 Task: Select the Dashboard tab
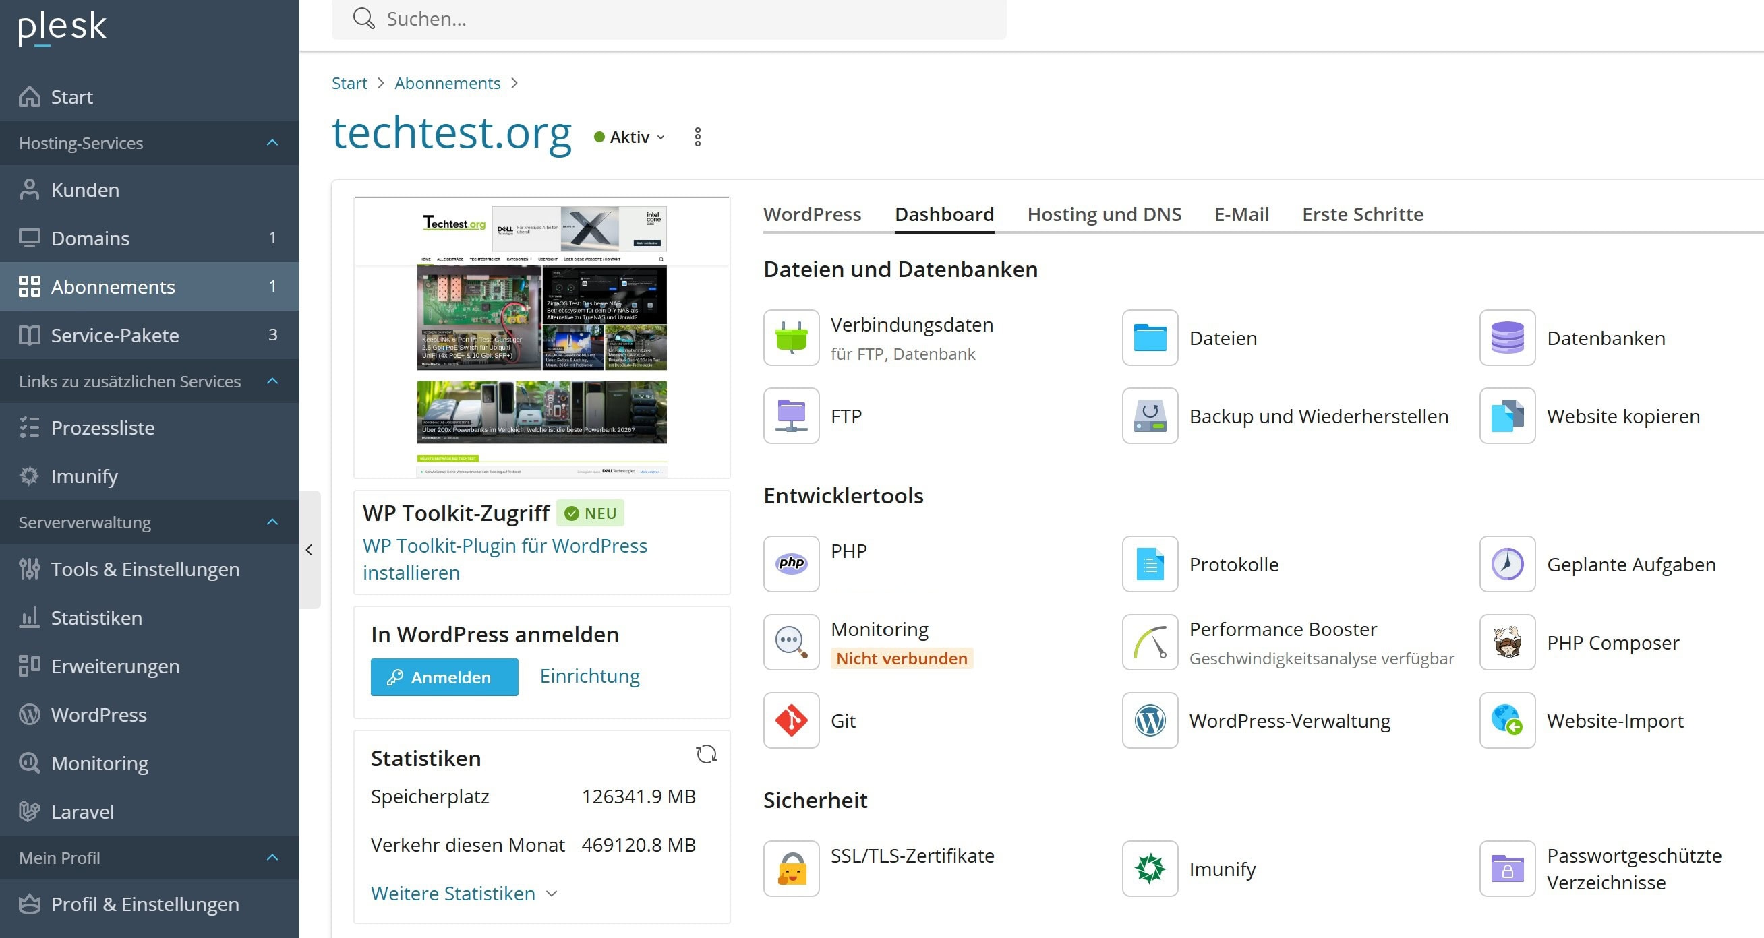(944, 214)
